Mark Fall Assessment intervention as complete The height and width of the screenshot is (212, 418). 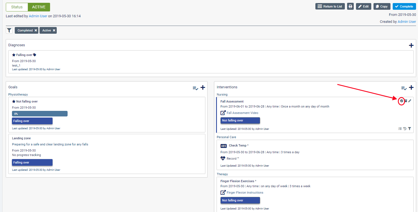pos(401,101)
